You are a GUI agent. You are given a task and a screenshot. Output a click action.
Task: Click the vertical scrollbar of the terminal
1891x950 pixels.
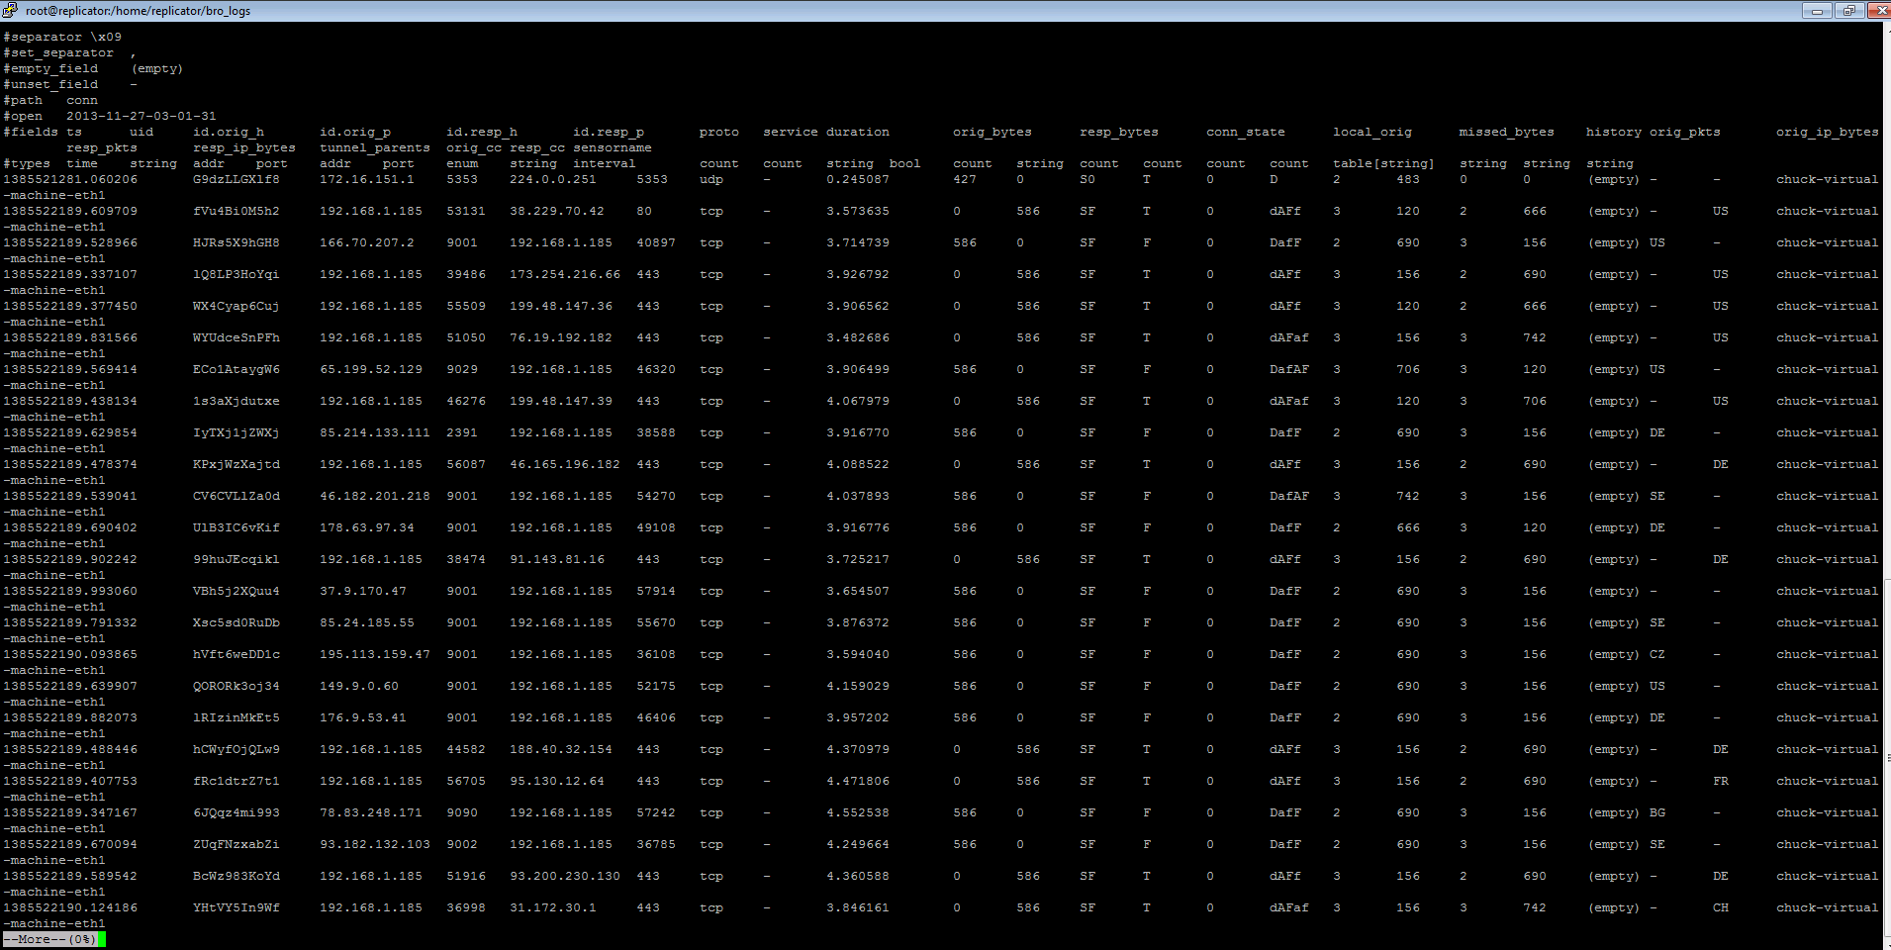pyautogui.click(x=1886, y=485)
